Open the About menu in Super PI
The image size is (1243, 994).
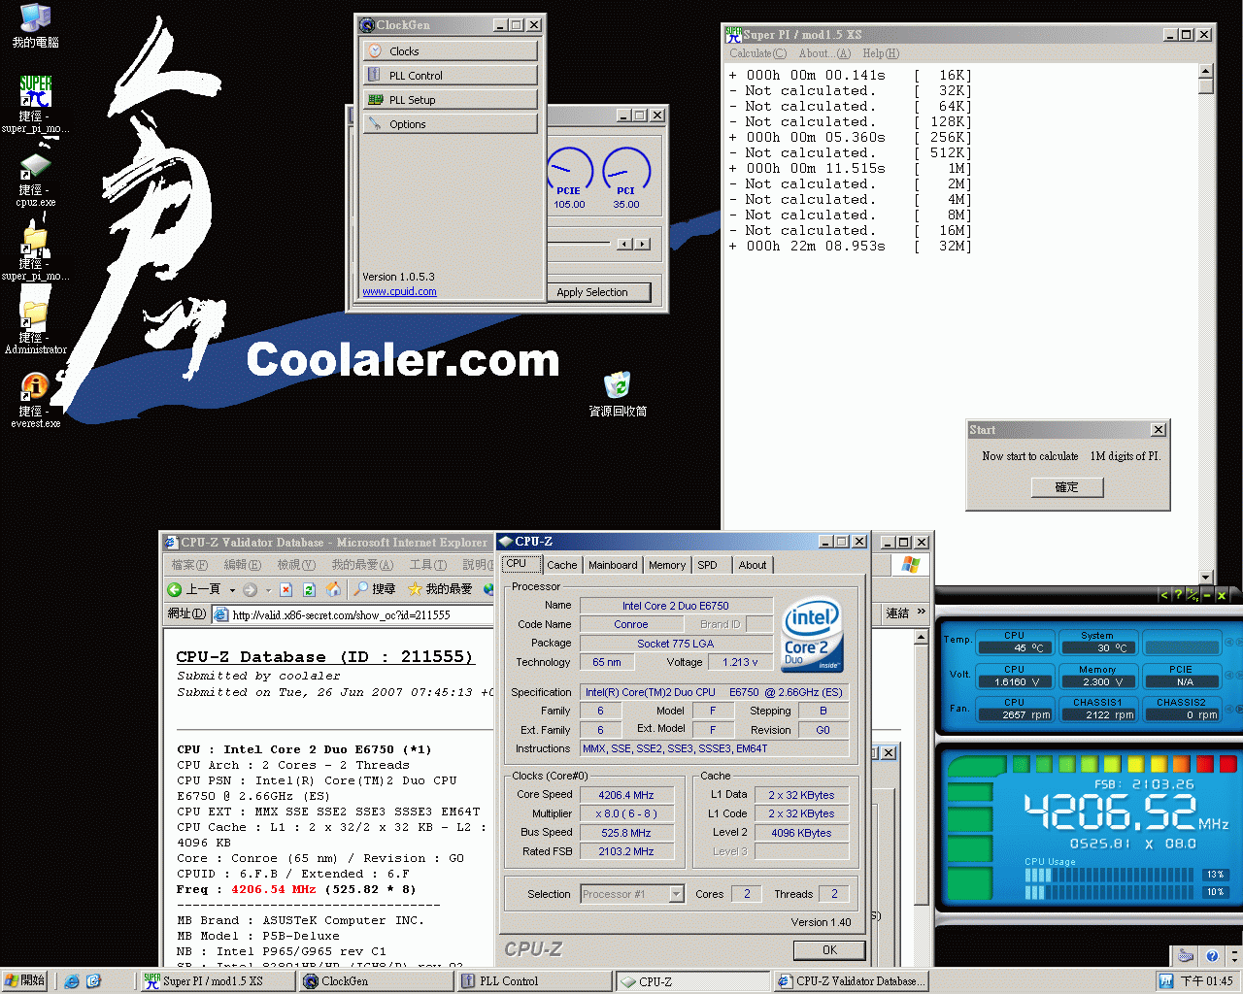[824, 53]
